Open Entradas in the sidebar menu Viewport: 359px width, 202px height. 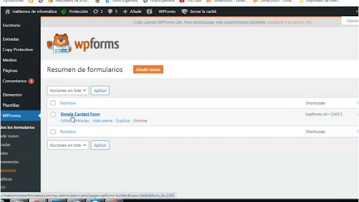click(11, 39)
